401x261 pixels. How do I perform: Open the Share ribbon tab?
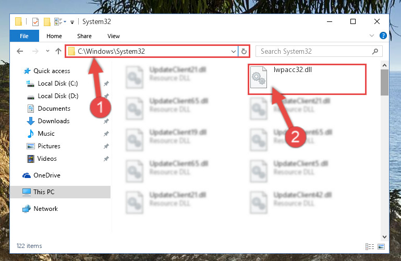point(84,36)
